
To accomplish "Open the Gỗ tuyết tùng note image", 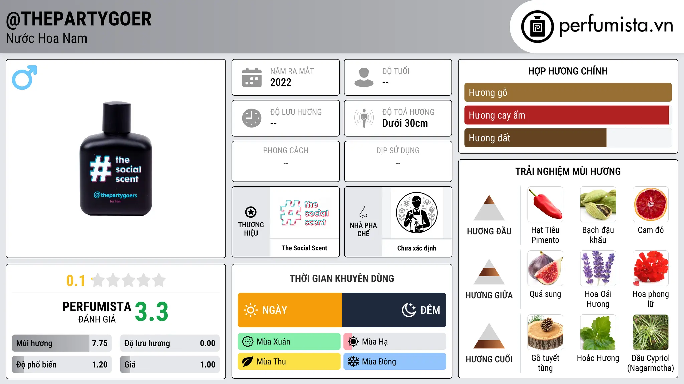I will pos(545,332).
